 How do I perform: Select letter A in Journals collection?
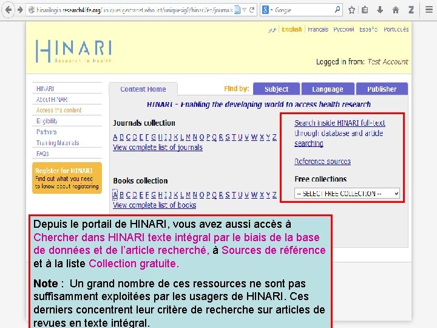(115, 137)
